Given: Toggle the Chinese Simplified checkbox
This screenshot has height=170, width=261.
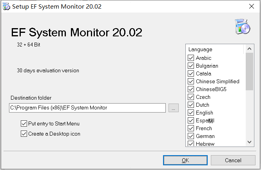Looking at the screenshot, I should (191, 81).
